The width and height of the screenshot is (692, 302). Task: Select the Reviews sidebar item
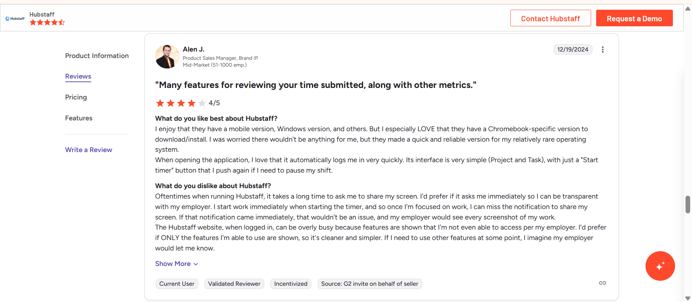[x=78, y=76]
